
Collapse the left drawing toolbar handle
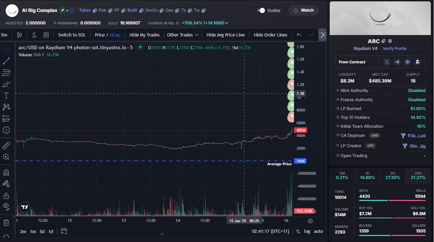(x=14, y=216)
